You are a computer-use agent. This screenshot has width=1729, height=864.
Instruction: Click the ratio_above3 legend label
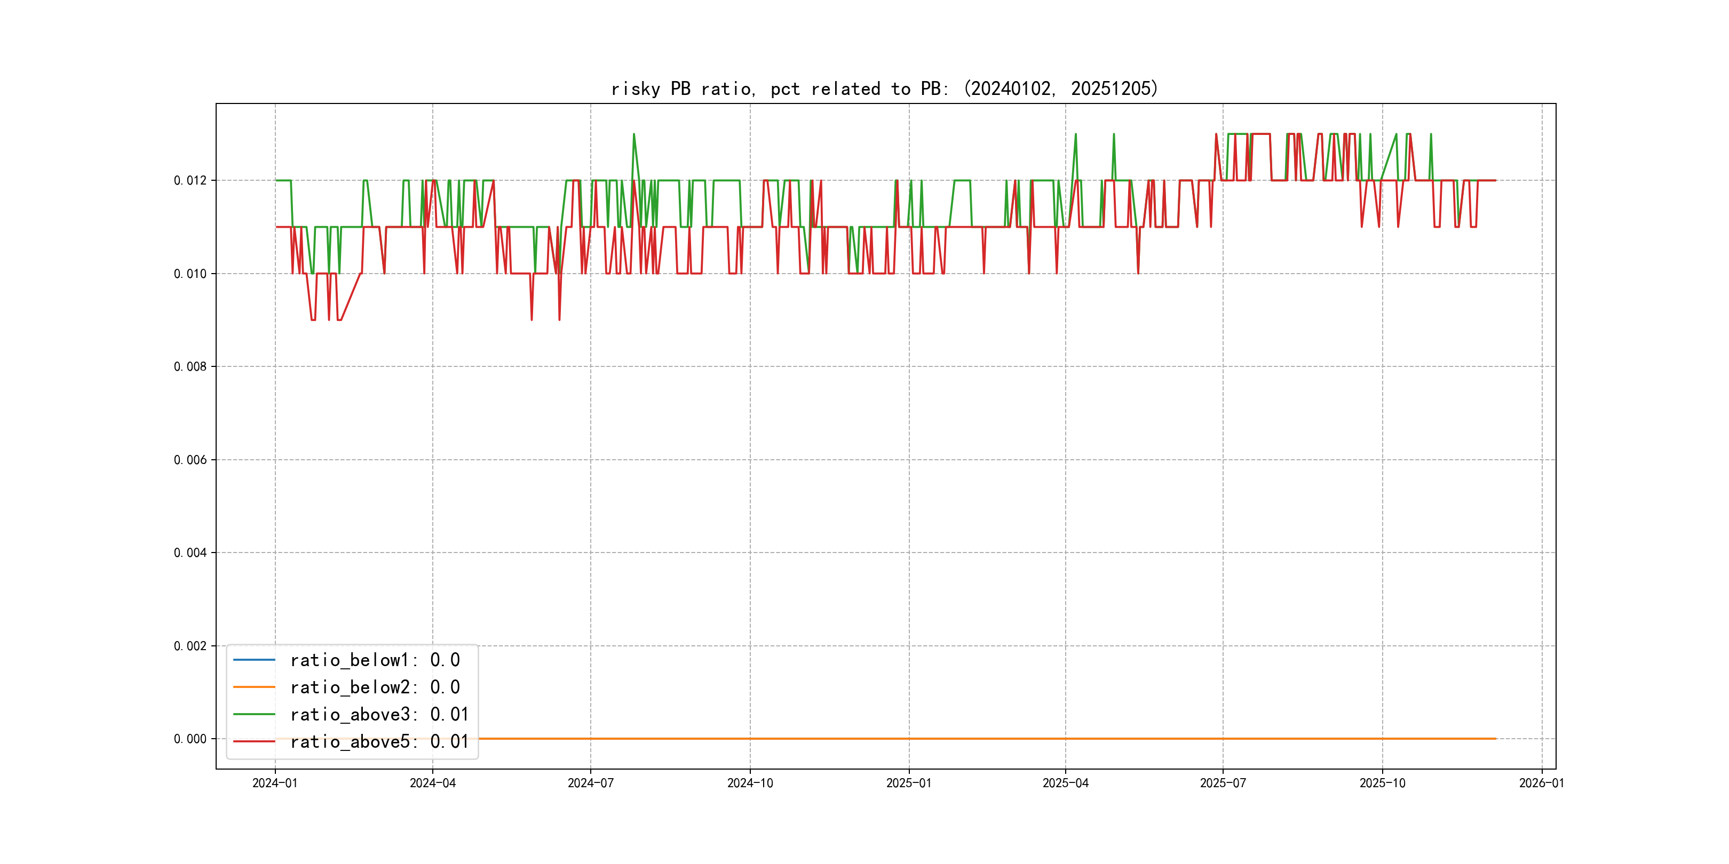point(379,715)
